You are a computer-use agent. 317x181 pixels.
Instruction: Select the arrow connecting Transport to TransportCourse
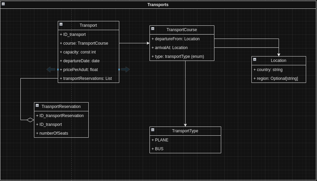pos(134,43)
